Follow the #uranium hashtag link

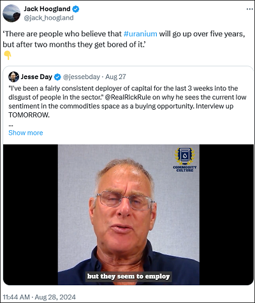(x=140, y=34)
